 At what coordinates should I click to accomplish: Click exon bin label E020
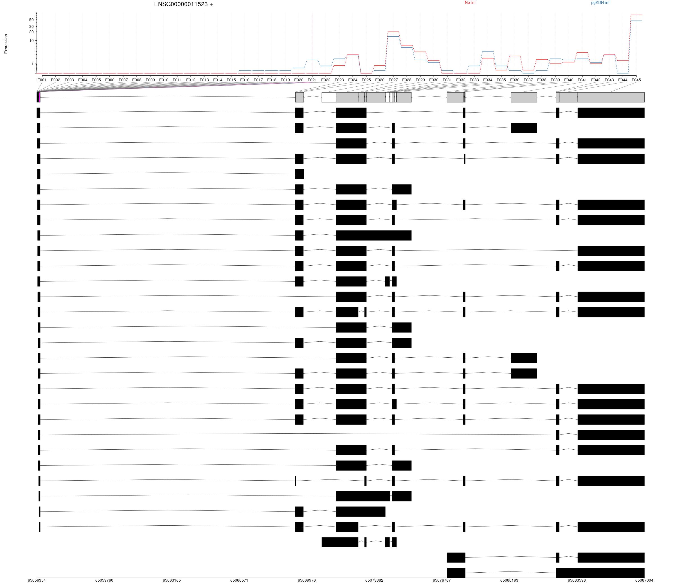coord(299,80)
